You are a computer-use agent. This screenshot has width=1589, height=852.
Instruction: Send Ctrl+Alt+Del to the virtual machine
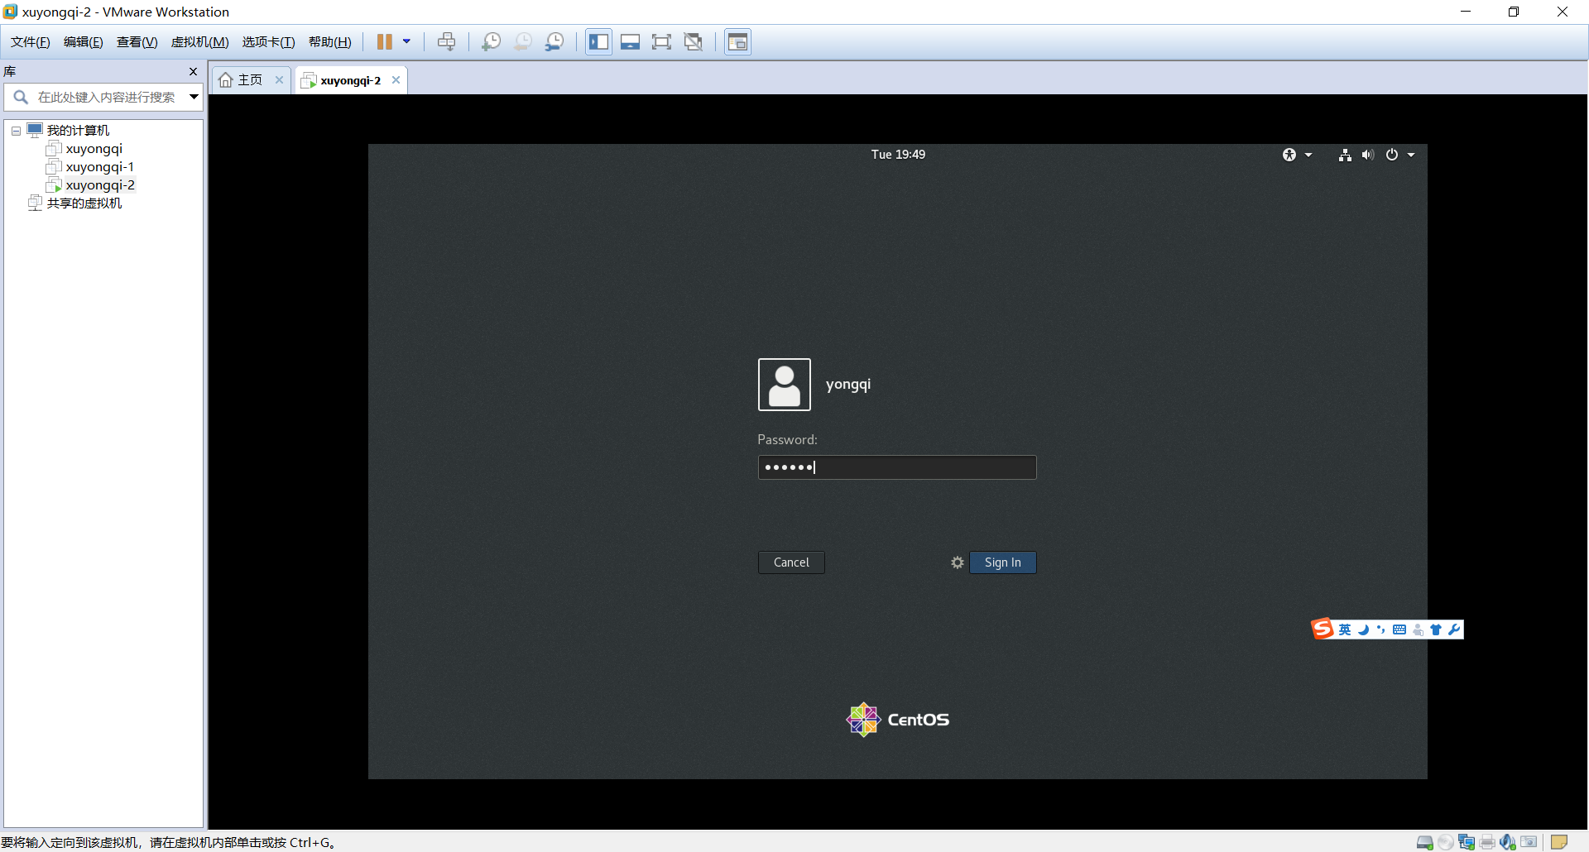[447, 42]
